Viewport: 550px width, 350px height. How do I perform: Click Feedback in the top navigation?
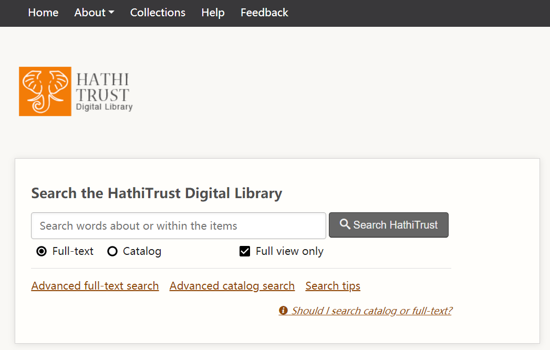pos(264,13)
